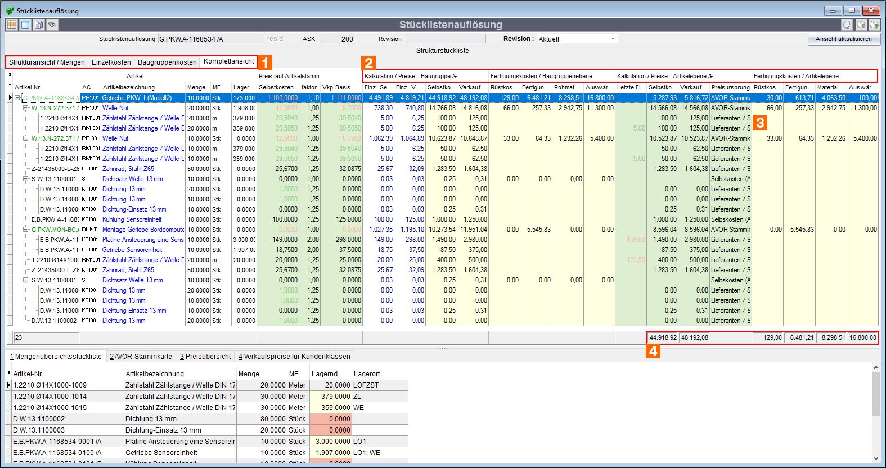This screenshot has height=468, width=886.
Task: Click Getriebe Sensoreinheit in upper grid
Action: (132, 250)
